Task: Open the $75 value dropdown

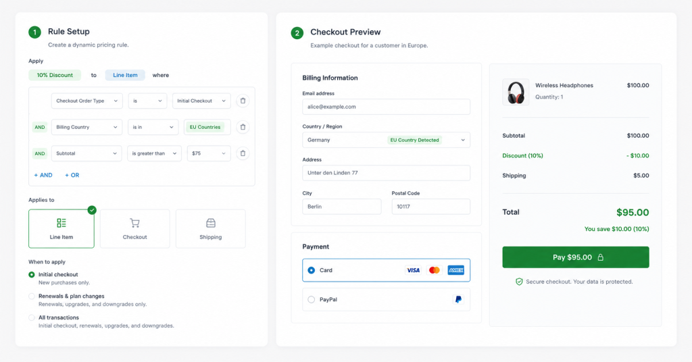Action: pos(209,153)
